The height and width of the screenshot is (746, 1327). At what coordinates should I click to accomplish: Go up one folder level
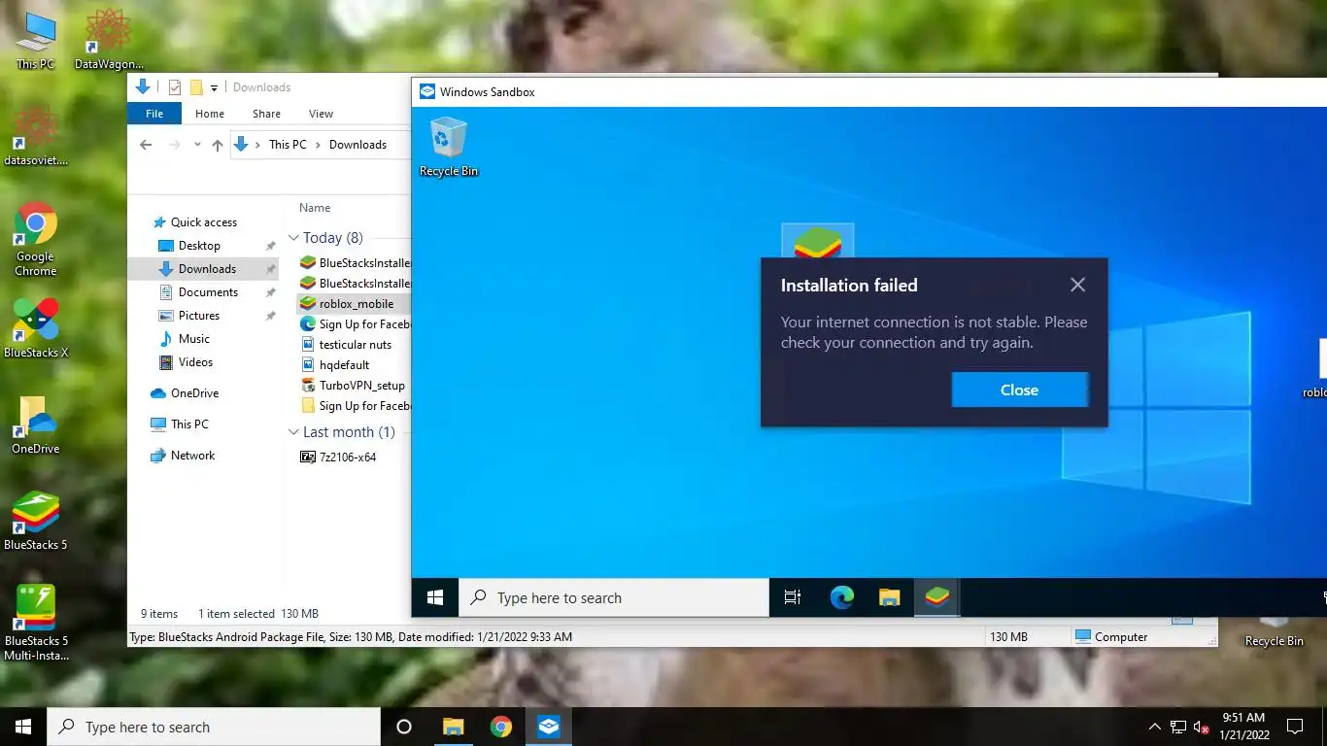click(218, 145)
